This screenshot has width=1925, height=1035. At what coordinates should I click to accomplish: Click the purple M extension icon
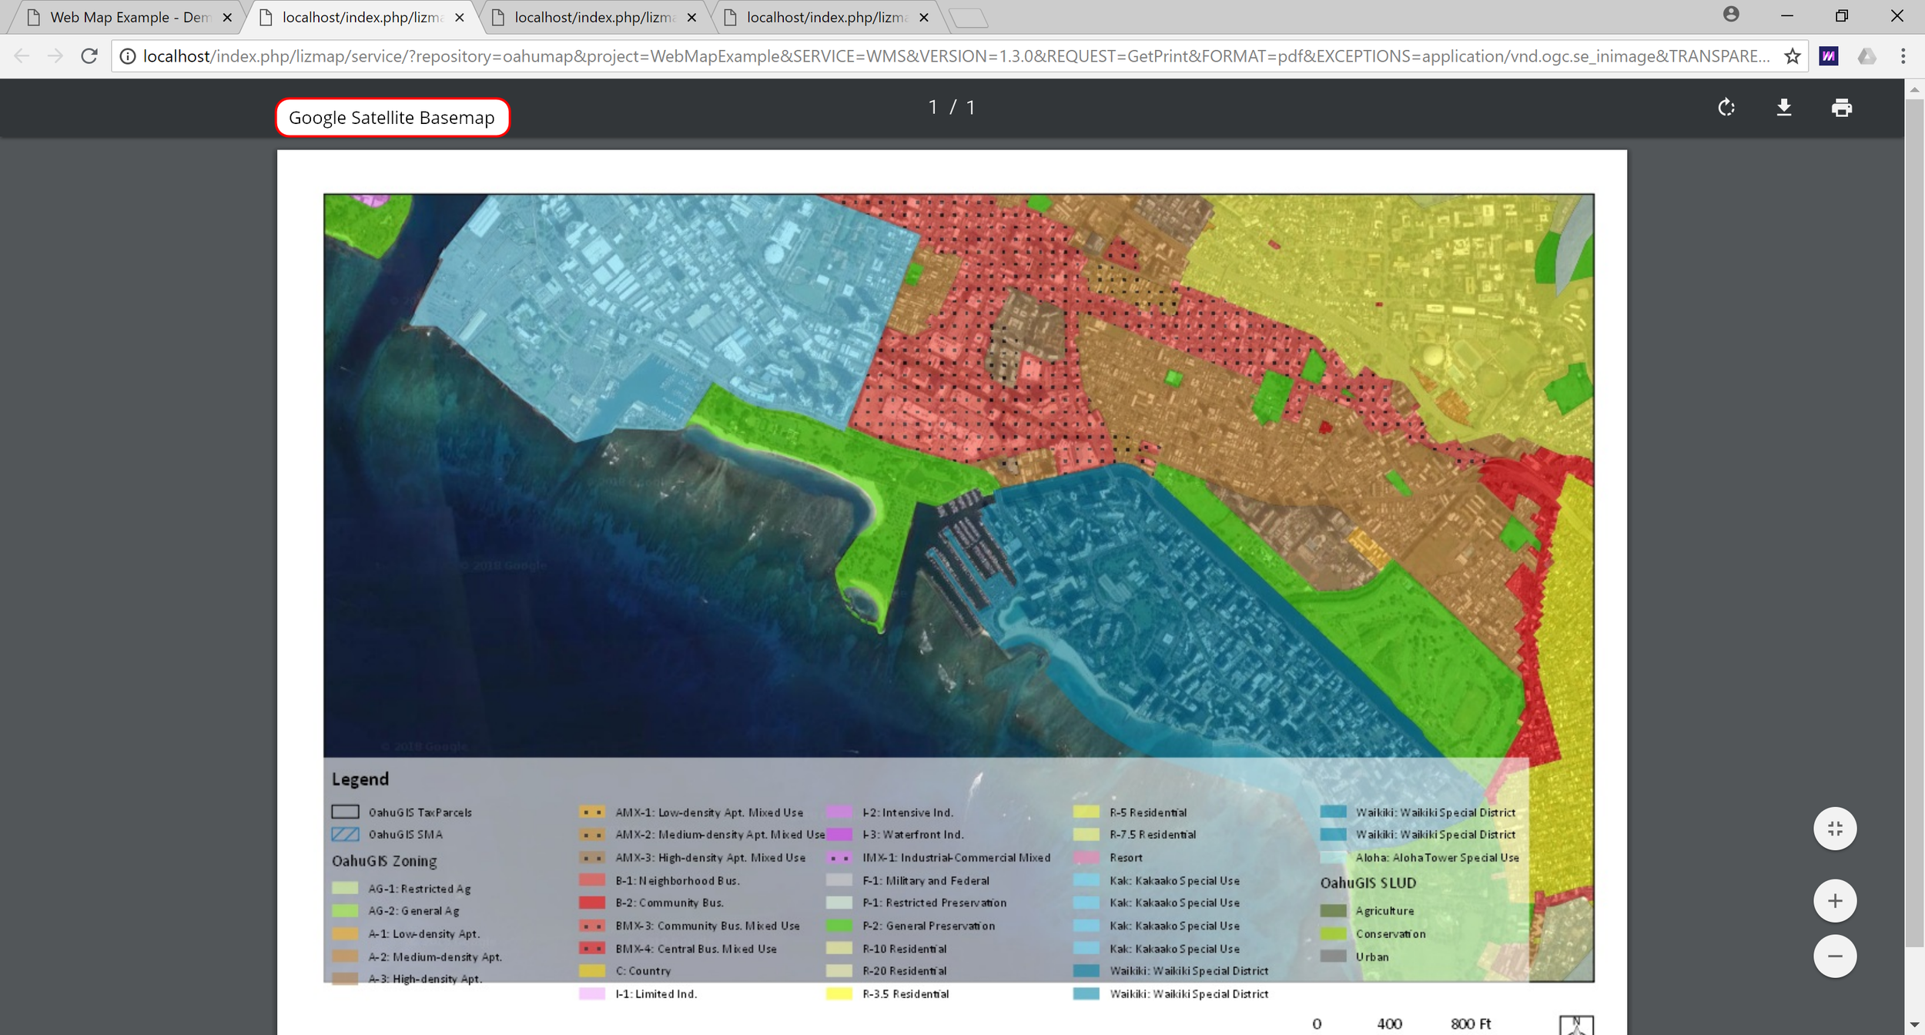click(x=1829, y=56)
